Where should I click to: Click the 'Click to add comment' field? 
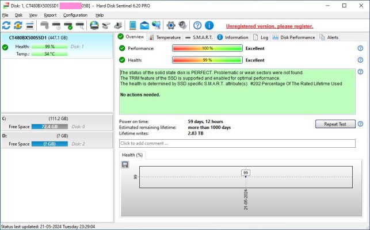click(237, 143)
